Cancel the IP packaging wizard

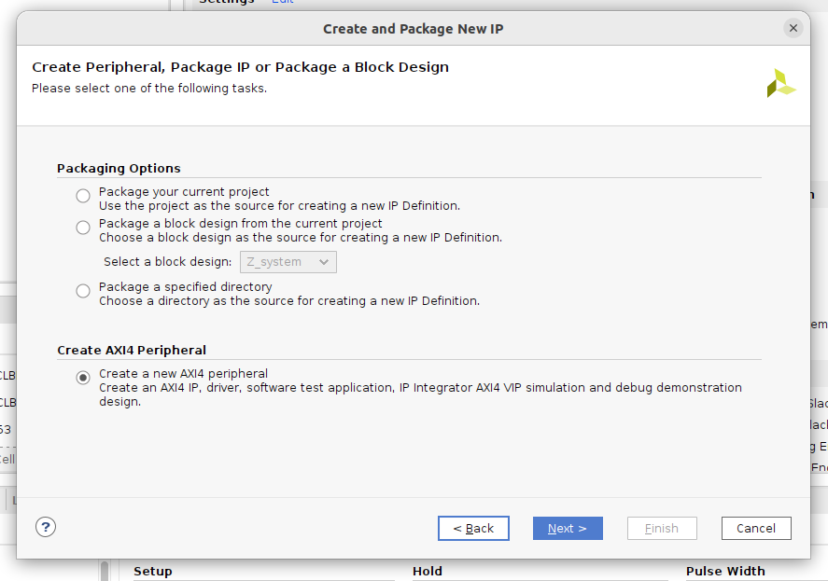[756, 528]
